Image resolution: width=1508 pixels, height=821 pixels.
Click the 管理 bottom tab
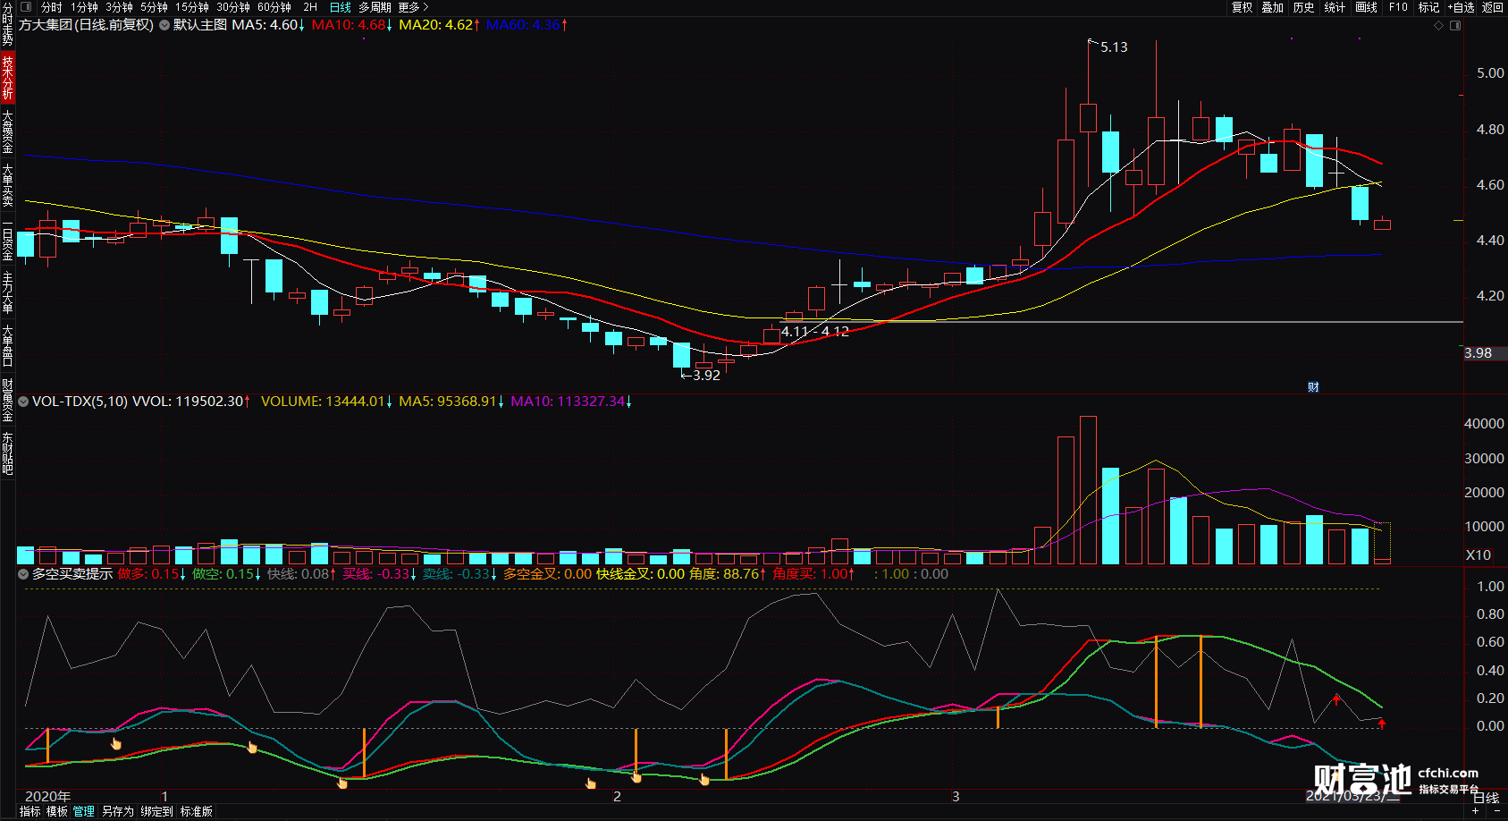click(84, 811)
